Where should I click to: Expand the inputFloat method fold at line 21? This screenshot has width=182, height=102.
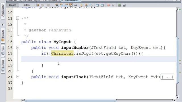18,76
